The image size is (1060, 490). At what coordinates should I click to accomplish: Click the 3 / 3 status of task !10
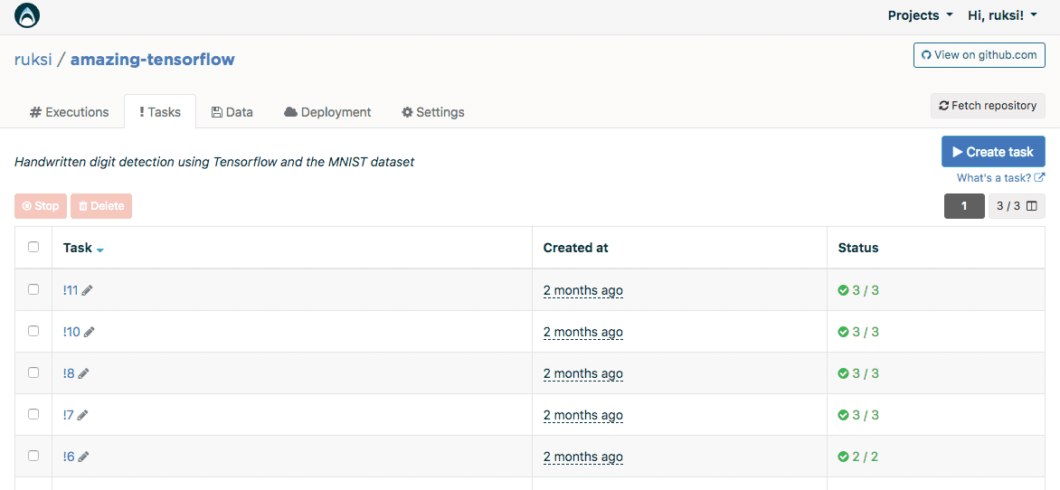tap(866, 332)
